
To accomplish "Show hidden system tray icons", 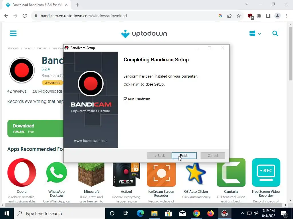I will coord(242,213).
